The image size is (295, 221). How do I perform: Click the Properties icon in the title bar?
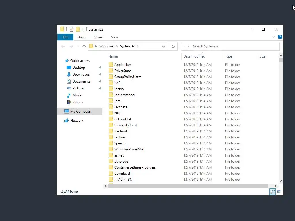71,29
